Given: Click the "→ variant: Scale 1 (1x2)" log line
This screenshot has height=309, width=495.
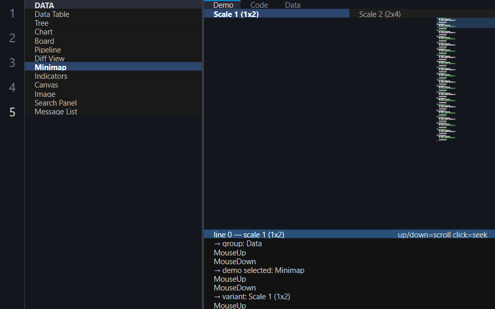Looking at the screenshot, I should click(252, 297).
